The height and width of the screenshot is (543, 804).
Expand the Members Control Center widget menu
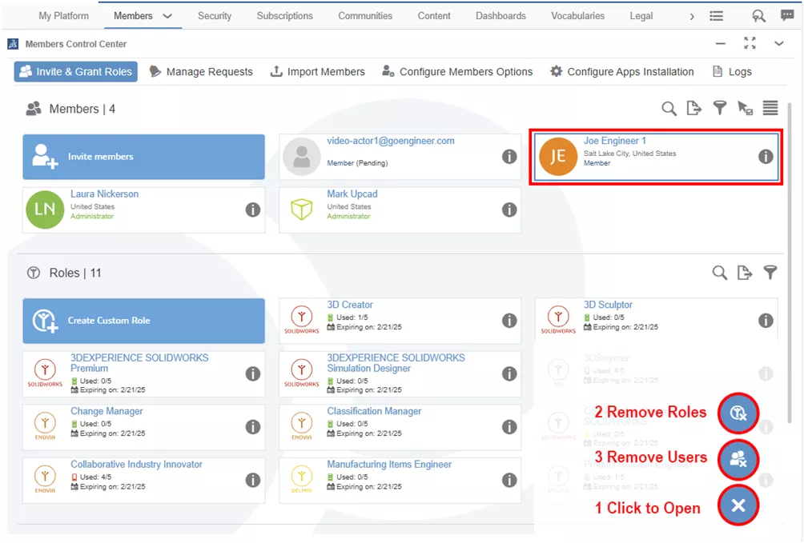click(x=779, y=43)
